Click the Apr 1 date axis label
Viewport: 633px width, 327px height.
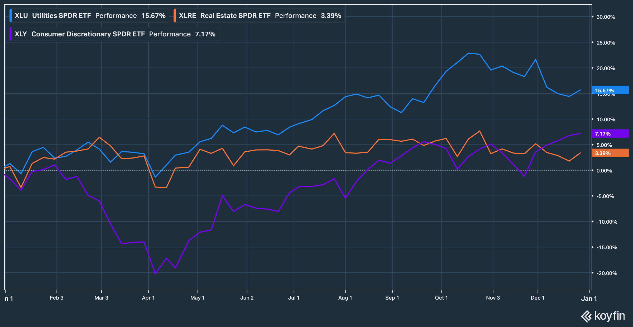tap(148, 298)
